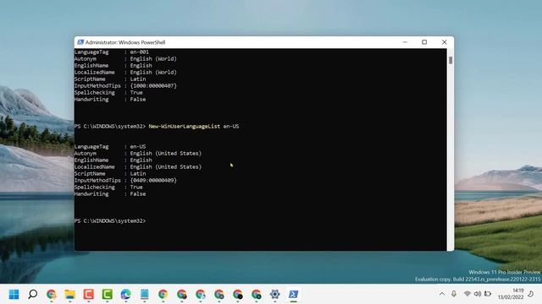
Task: Open the clock showing 13/02/2022
Action: click(511, 294)
